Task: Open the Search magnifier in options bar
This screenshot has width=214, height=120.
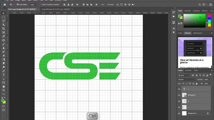Action: [200, 5]
